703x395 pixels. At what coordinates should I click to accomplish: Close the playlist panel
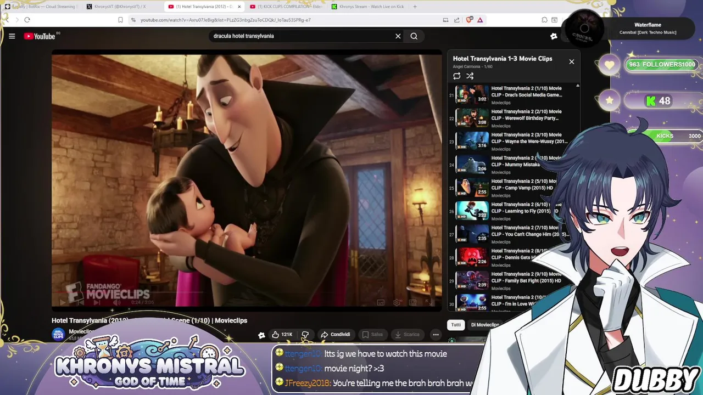(571, 61)
